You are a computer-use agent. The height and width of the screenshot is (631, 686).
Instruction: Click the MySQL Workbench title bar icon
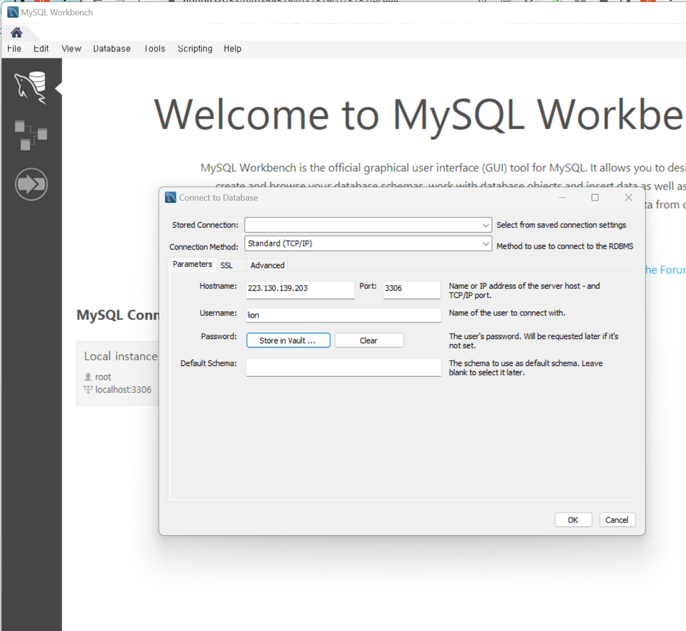pyautogui.click(x=13, y=12)
